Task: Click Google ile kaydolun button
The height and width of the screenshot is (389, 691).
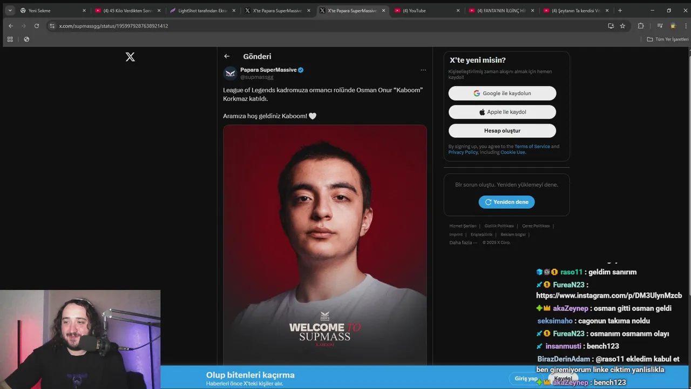Action: [x=502, y=93]
